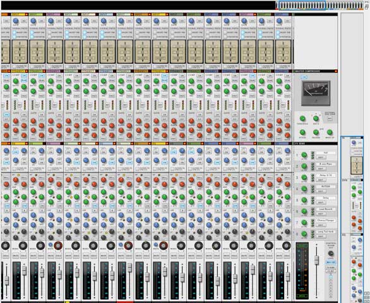Move fader on leftmost yellow channel
The height and width of the screenshot is (303, 370).
(x=24, y=270)
